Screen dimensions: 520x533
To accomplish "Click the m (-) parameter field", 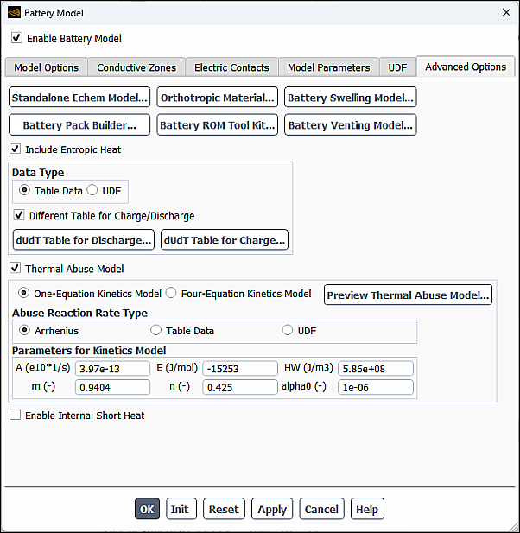I will click(112, 387).
